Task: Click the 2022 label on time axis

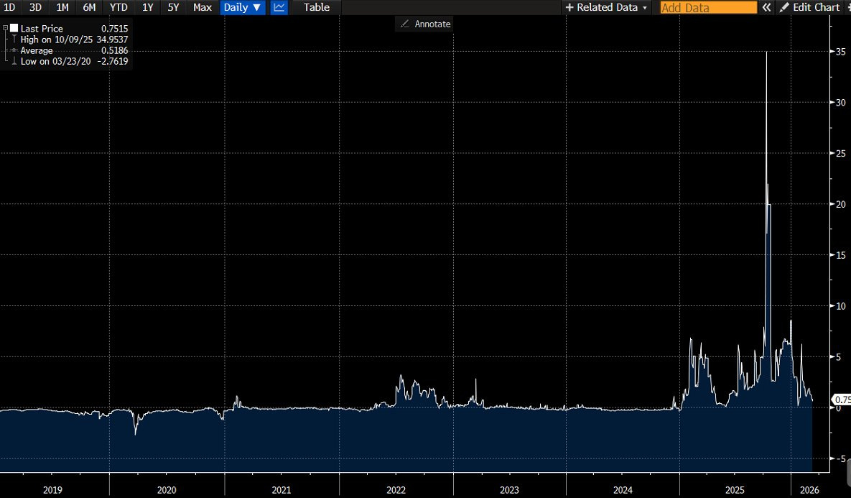Action: pyautogui.click(x=396, y=490)
